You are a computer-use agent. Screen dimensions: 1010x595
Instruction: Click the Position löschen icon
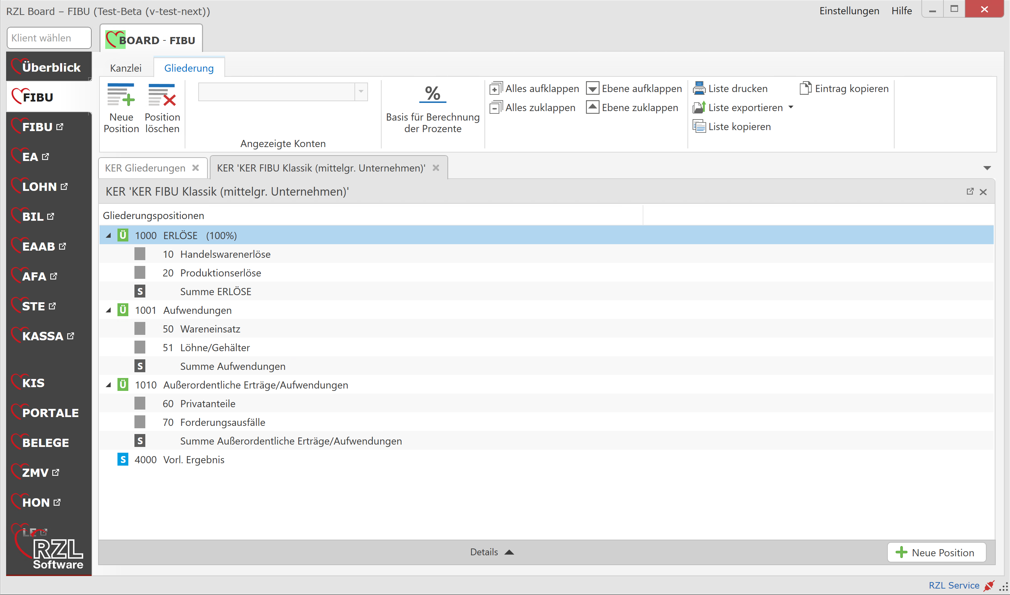coord(162,95)
